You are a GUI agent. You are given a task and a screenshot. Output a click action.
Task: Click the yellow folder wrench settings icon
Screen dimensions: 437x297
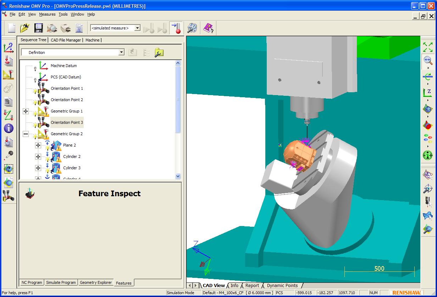[159, 53]
